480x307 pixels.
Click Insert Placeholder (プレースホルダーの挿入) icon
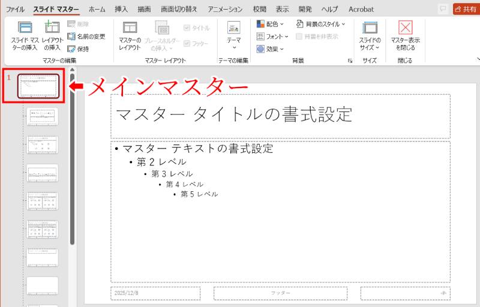[x=162, y=28]
